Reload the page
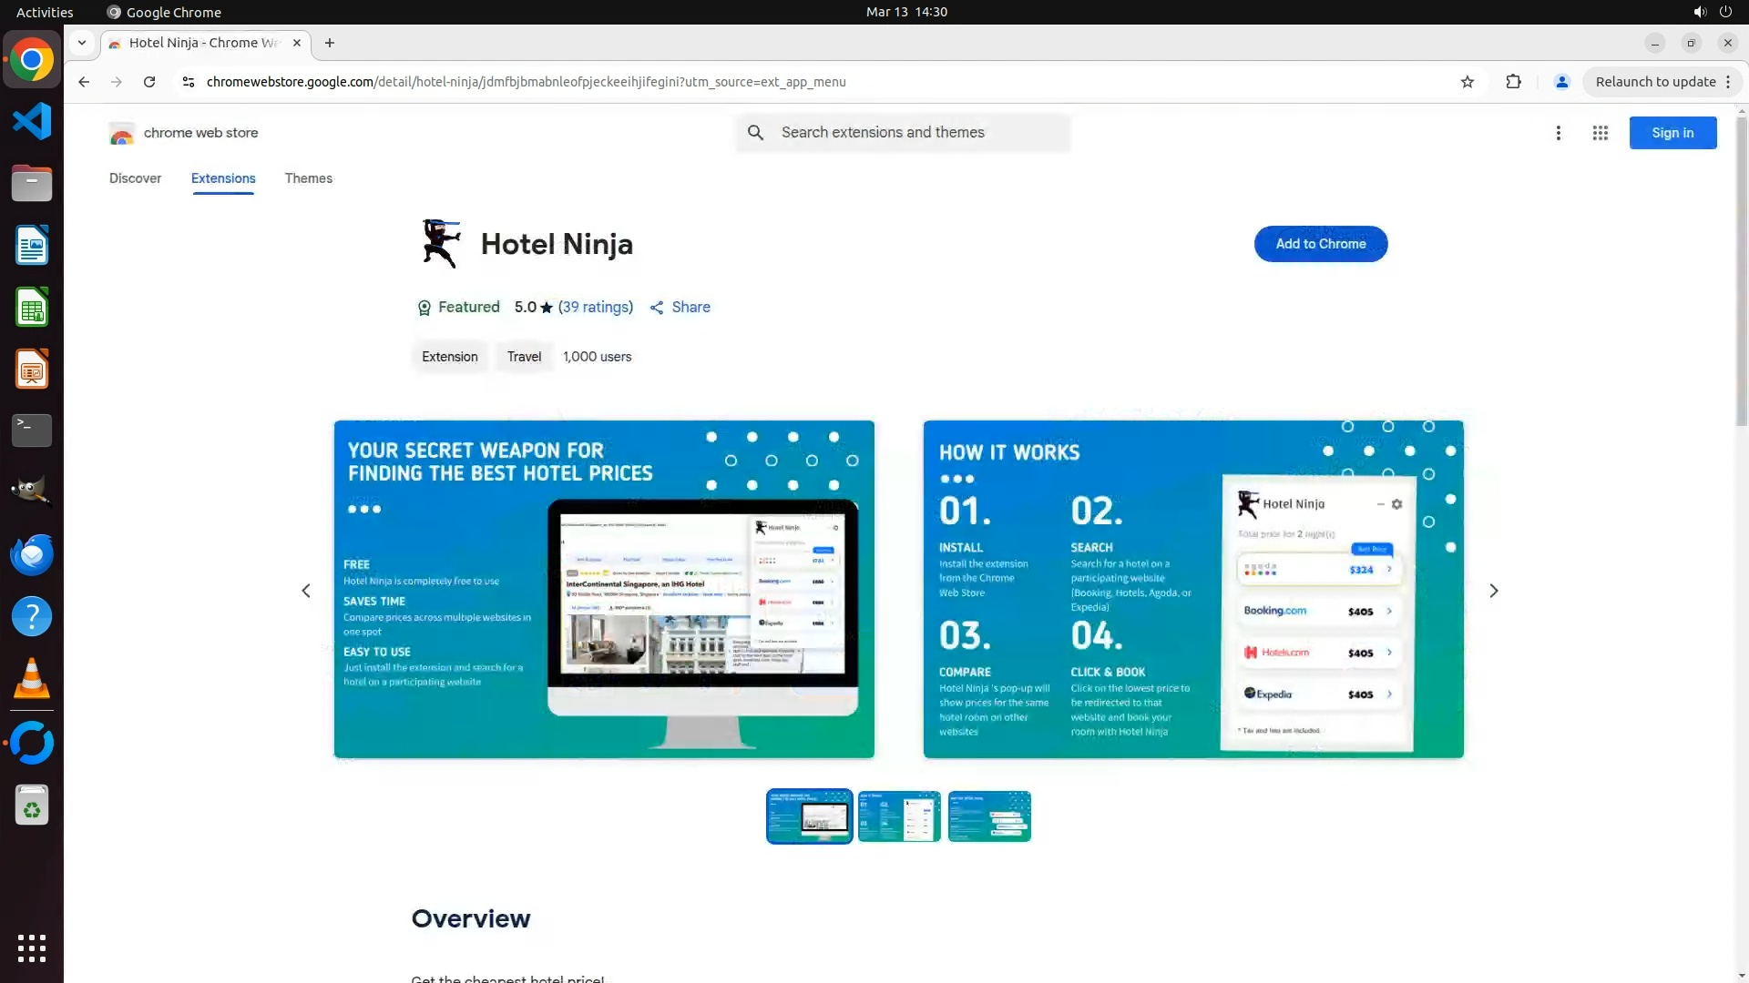Image resolution: width=1749 pixels, height=983 pixels. pyautogui.click(x=149, y=82)
